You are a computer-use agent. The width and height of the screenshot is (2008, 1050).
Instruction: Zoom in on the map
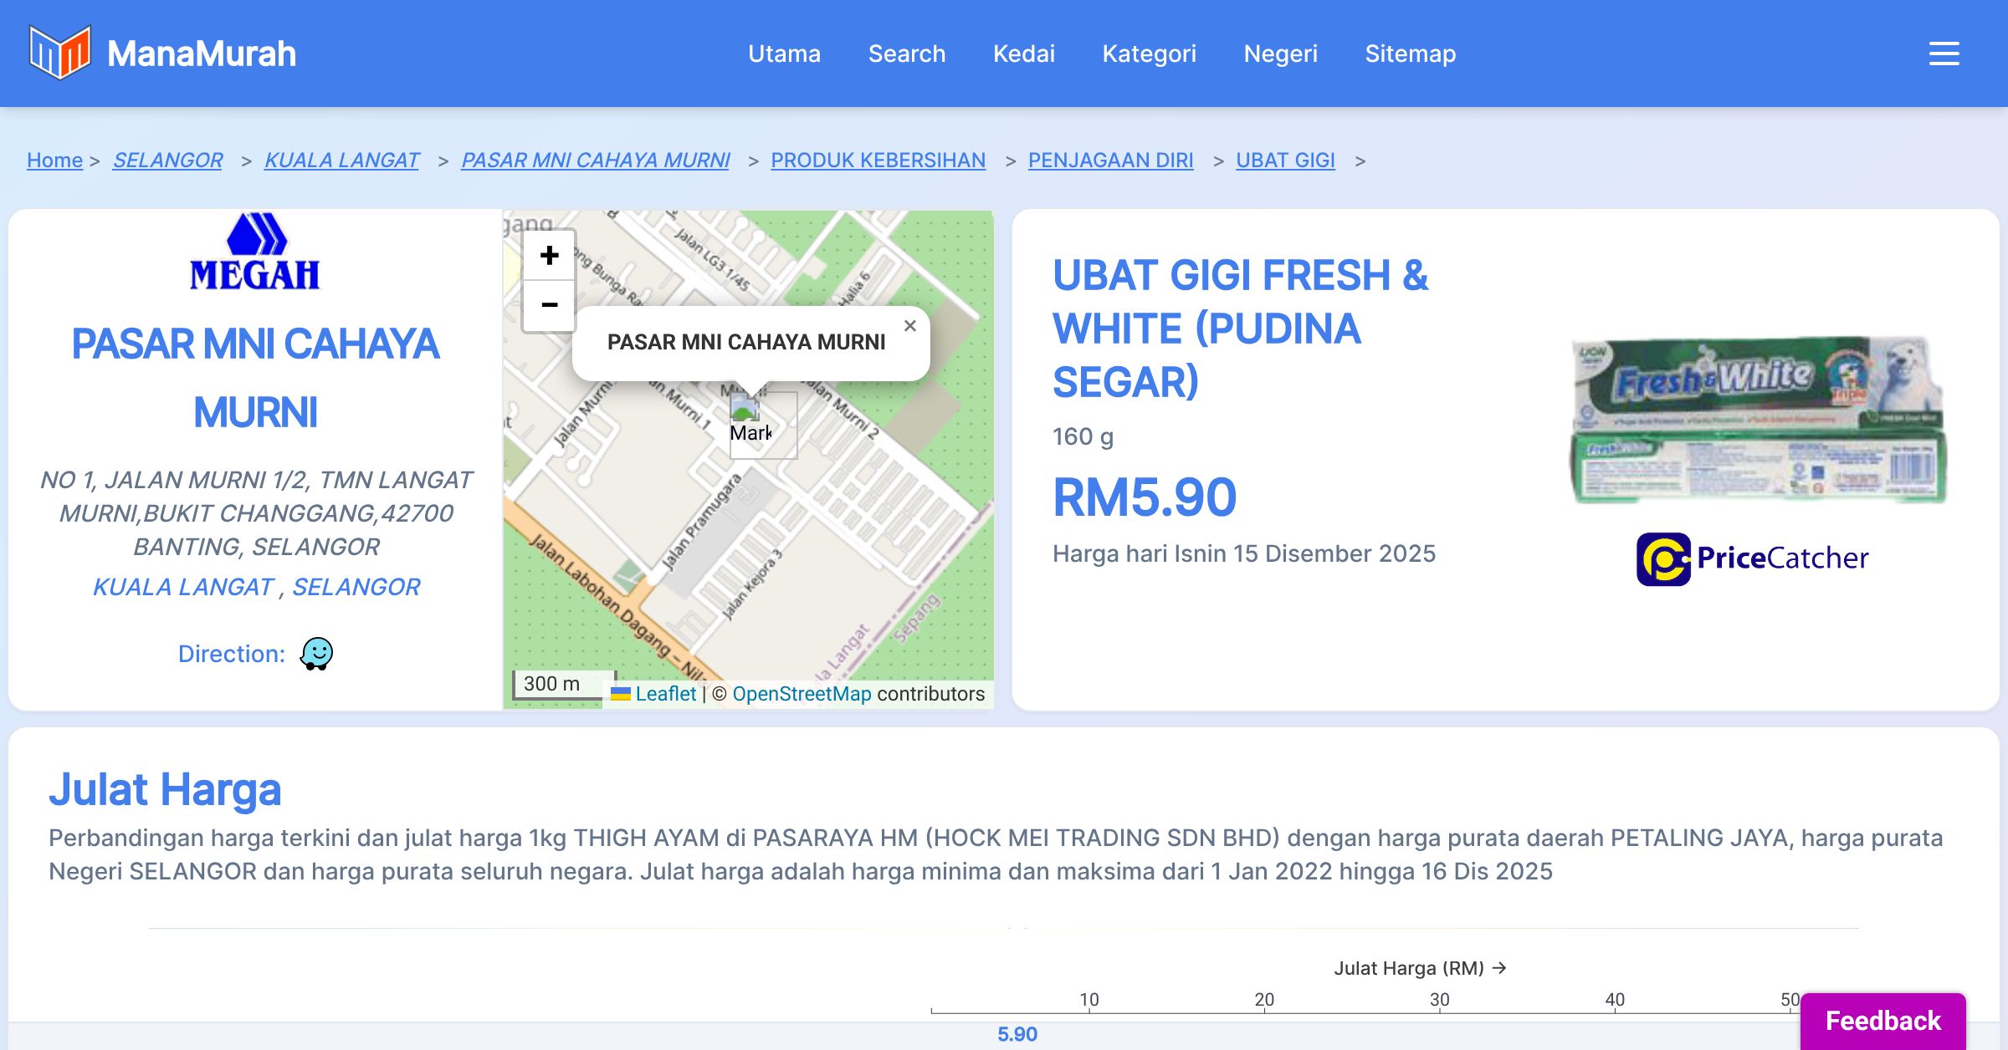click(549, 256)
